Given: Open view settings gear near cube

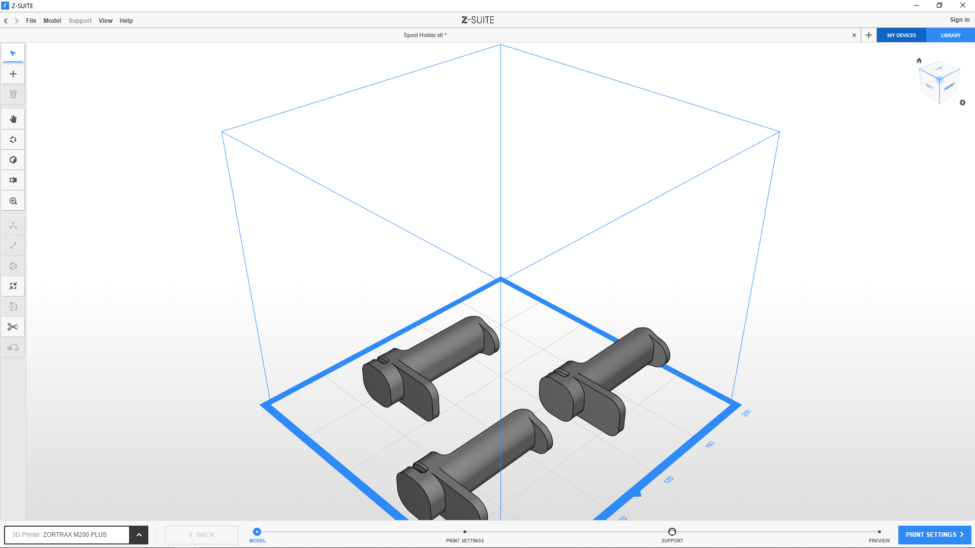Looking at the screenshot, I should 962,103.
